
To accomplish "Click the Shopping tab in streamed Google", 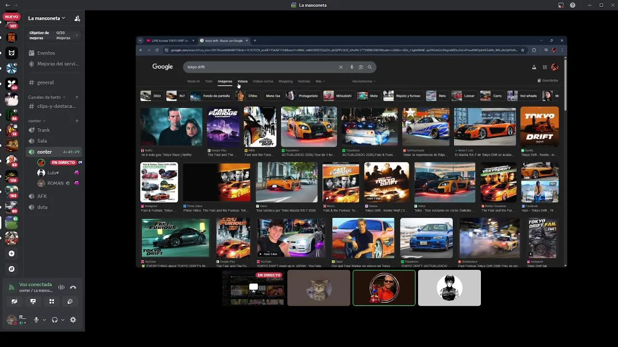I will pos(285,81).
